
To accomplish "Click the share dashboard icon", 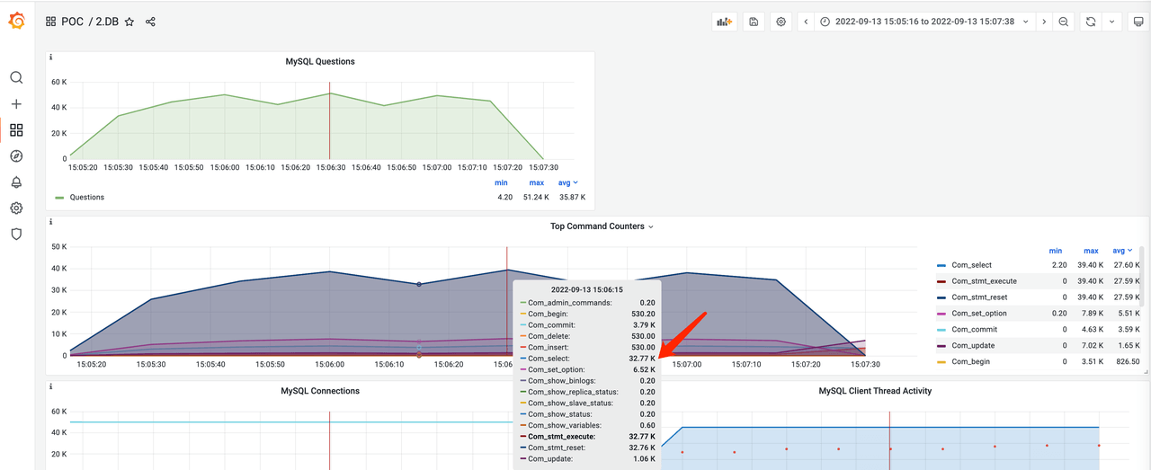I will [150, 22].
